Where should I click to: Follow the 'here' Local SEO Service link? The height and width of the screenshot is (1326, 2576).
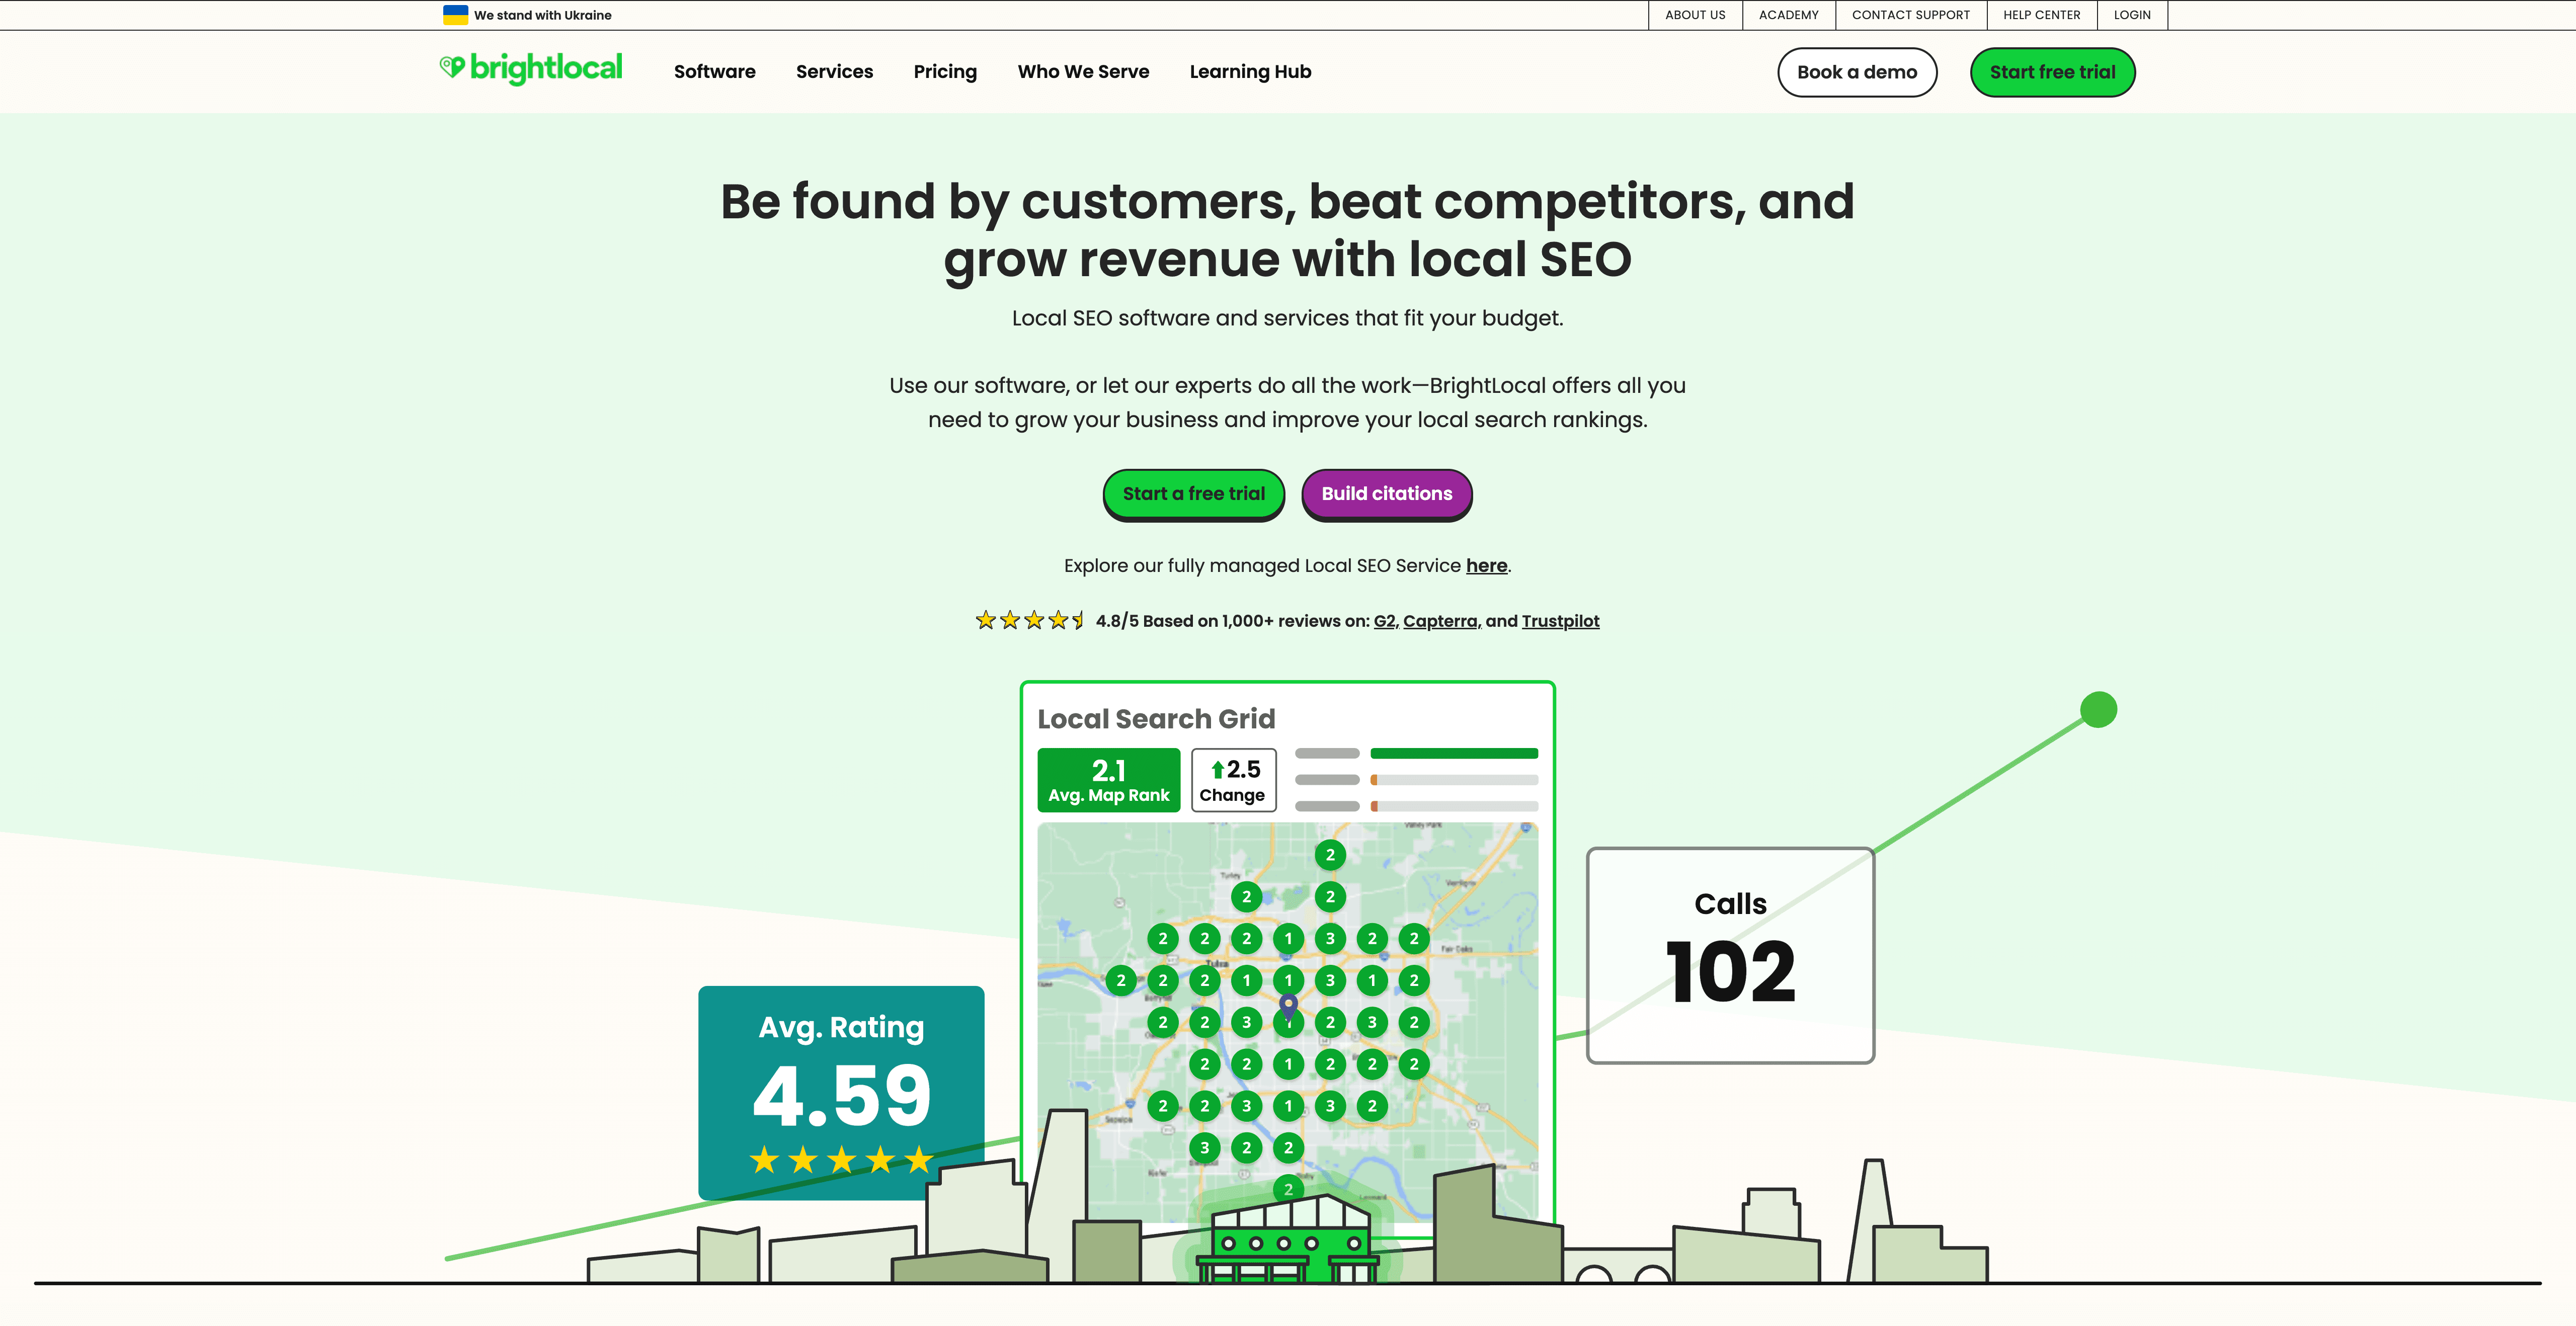coord(1486,566)
